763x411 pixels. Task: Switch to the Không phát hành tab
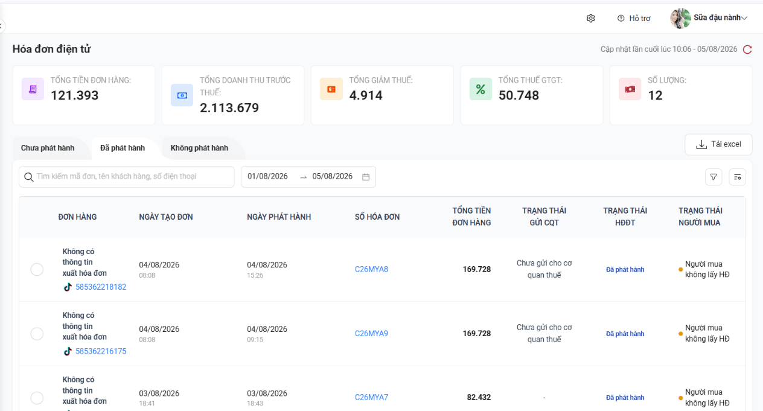pyautogui.click(x=199, y=148)
